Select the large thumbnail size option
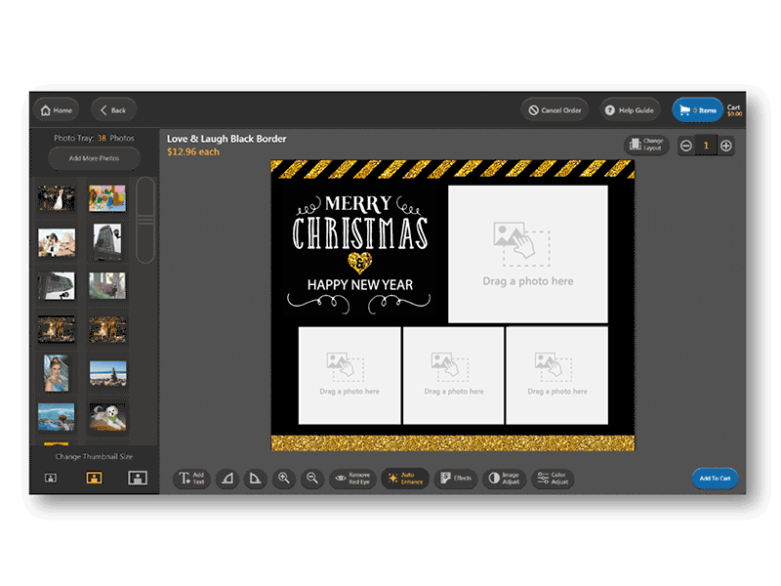Image resolution: width=781 pixels, height=586 pixels. coord(137,478)
